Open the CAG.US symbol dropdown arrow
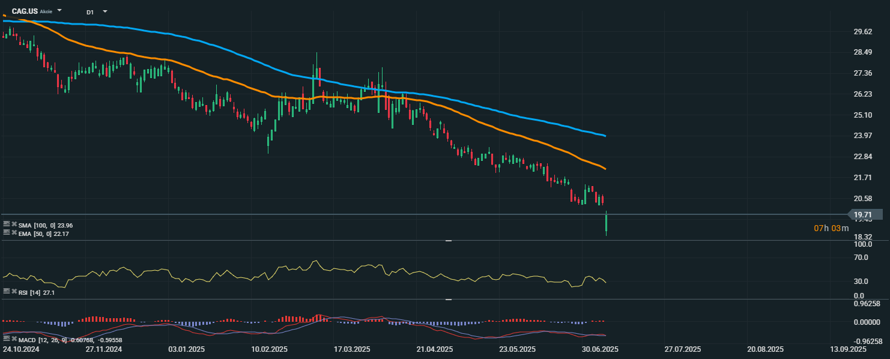 click(x=59, y=11)
